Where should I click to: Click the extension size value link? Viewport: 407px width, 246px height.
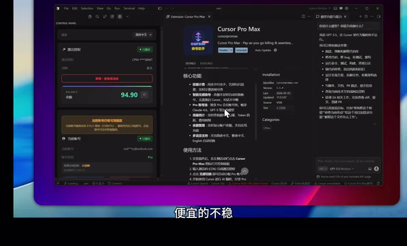click(x=281, y=107)
